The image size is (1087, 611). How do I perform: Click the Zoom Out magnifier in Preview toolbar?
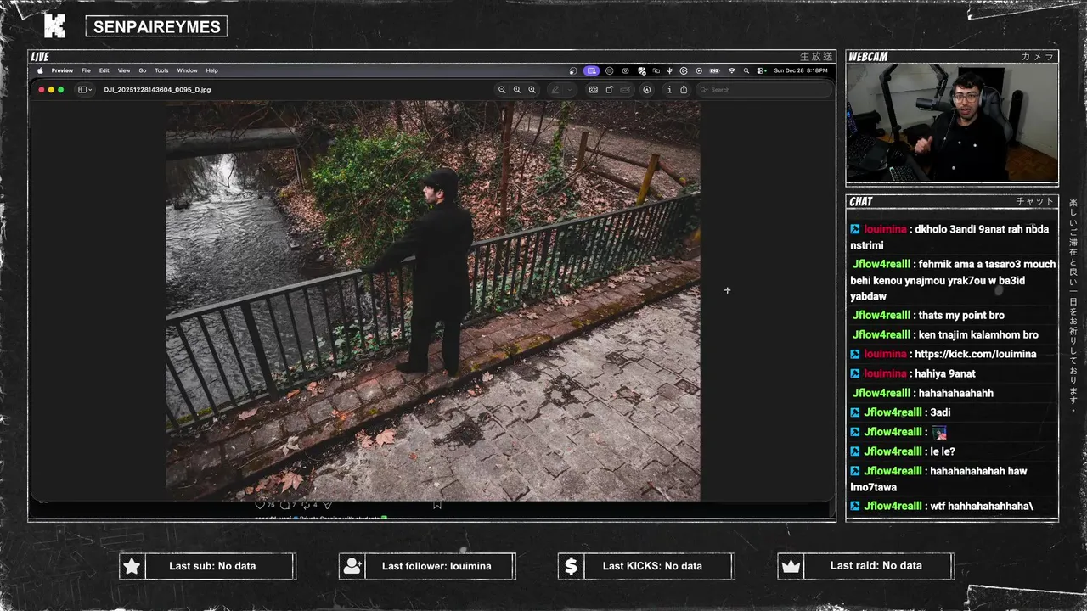502,89
